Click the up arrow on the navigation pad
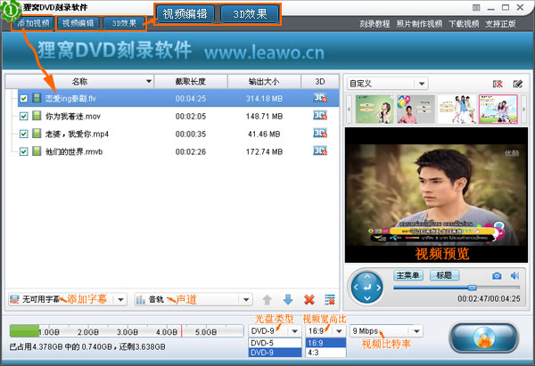 [x=367, y=277]
